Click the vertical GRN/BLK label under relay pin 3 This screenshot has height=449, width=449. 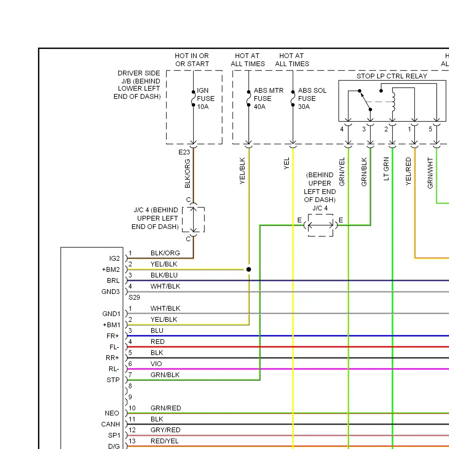tap(364, 172)
